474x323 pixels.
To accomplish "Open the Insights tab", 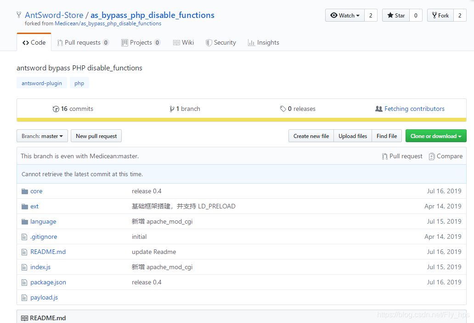I will (264, 43).
